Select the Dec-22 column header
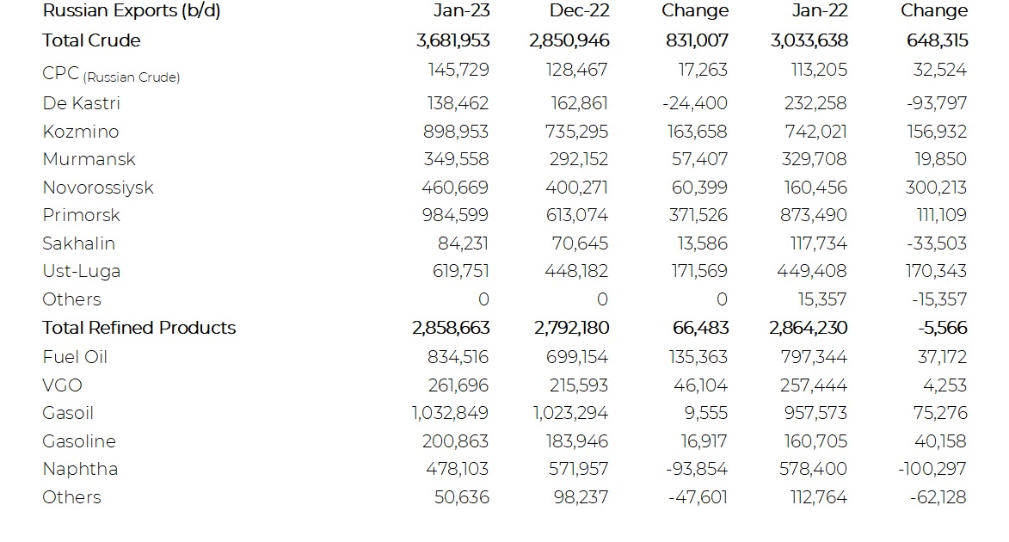The width and height of the screenshot is (1009, 542). tap(579, 11)
